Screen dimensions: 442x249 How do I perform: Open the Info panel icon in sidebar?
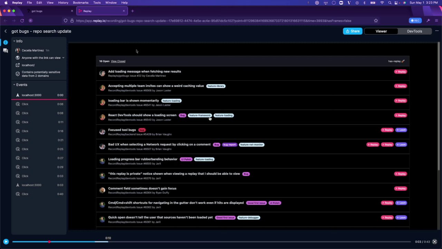[6, 42]
